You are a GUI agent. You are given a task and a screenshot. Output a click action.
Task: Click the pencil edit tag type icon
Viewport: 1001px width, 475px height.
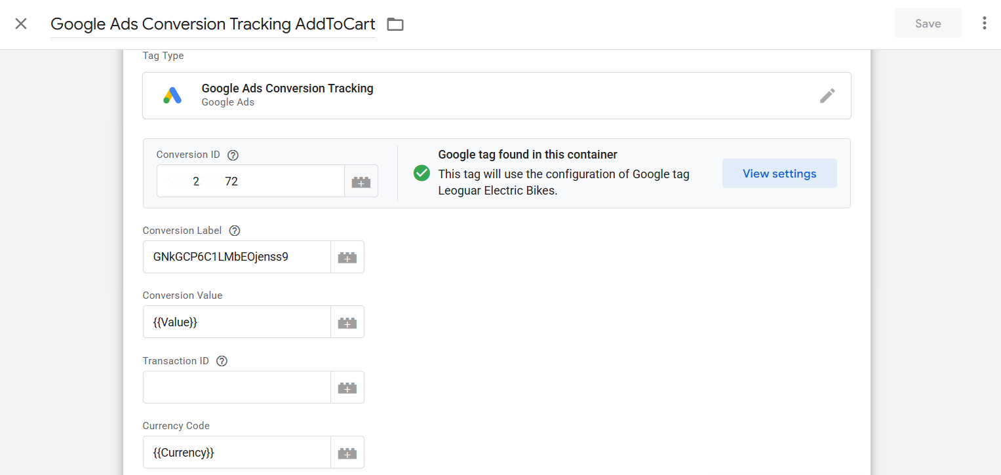(827, 96)
